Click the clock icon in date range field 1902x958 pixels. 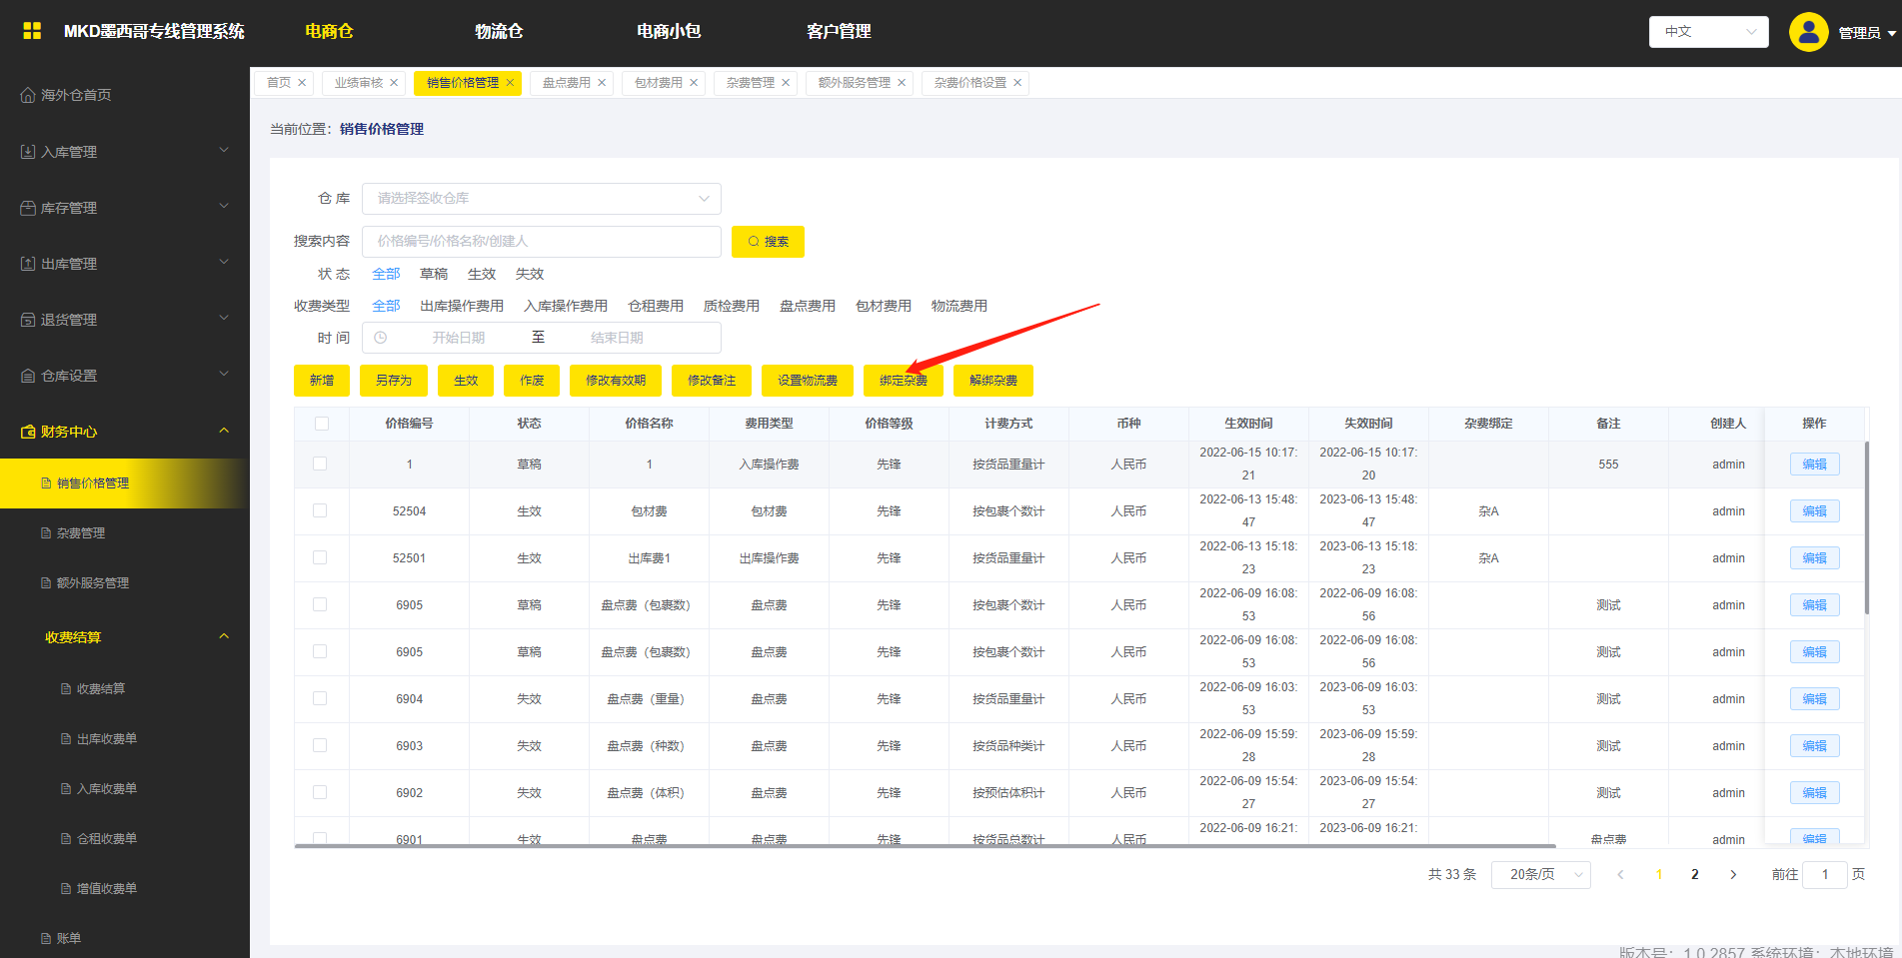pyautogui.click(x=381, y=338)
